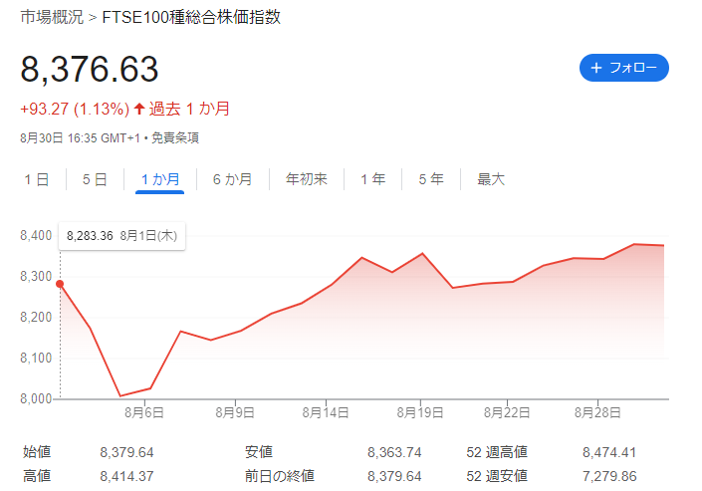702x491 pixels.
Task: Select the 5日 range tab
Action: click(95, 179)
